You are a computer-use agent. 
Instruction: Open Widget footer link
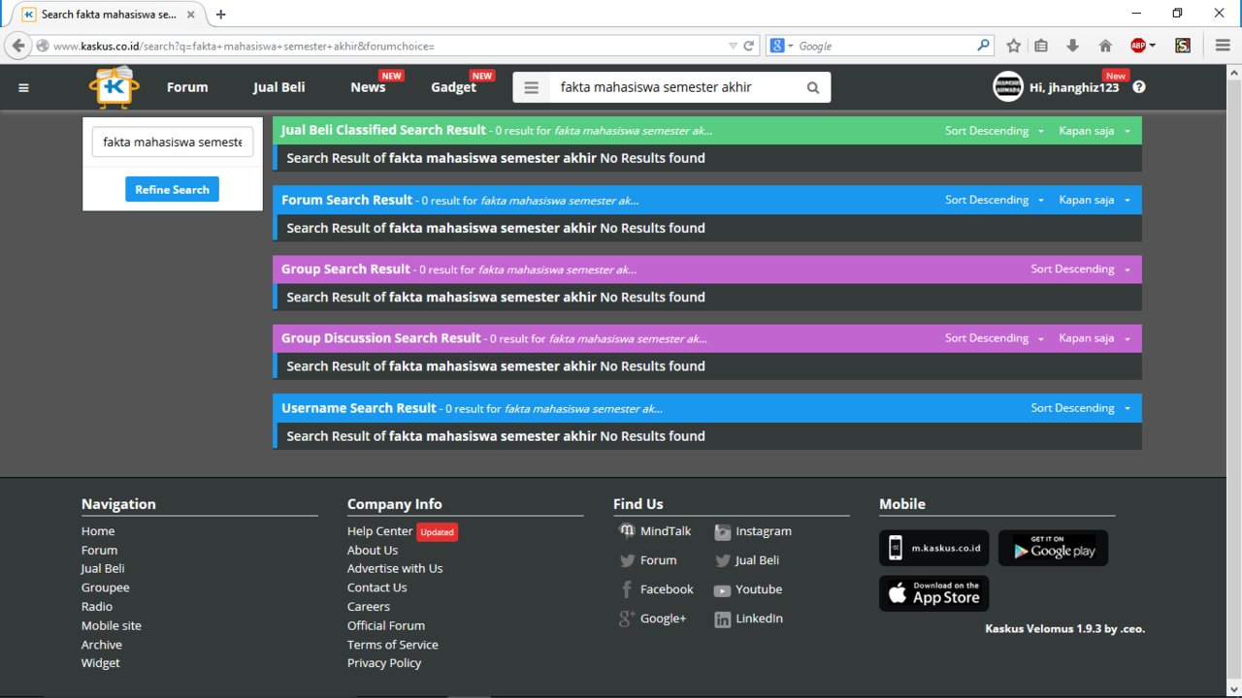[101, 663]
